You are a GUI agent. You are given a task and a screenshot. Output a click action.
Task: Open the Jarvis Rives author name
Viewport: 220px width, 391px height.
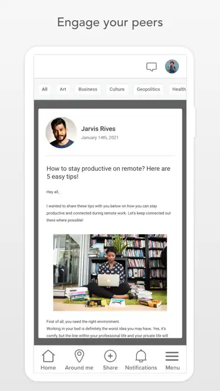(x=98, y=129)
